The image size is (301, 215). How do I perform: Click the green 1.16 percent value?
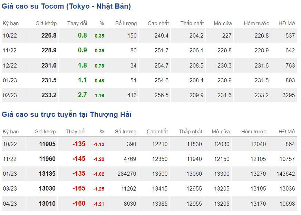[99, 95]
